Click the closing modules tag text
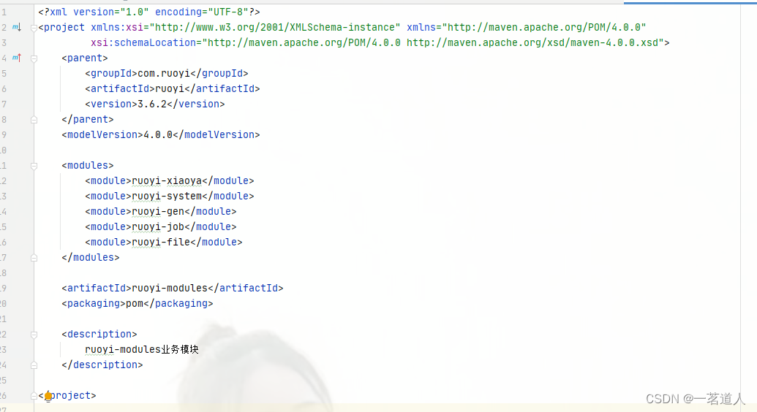757x412 pixels. click(x=90, y=258)
